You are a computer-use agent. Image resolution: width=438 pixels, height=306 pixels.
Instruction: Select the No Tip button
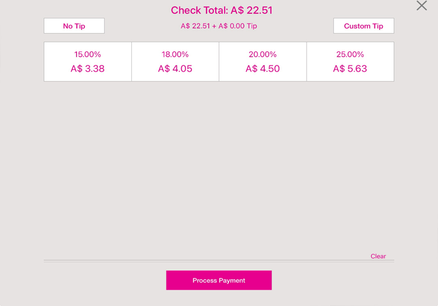tap(74, 26)
